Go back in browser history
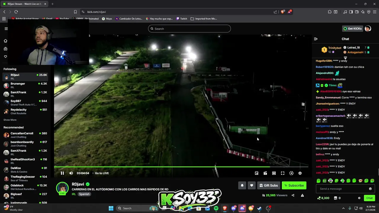The height and width of the screenshot is (213, 379). [4, 12]
